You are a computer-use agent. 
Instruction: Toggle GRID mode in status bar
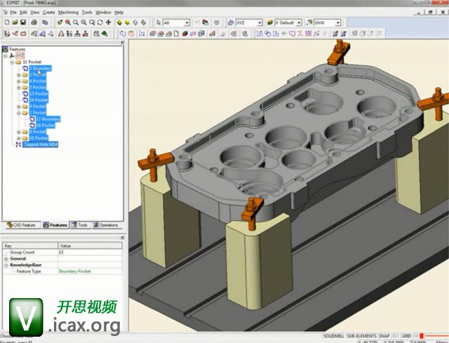406,336
